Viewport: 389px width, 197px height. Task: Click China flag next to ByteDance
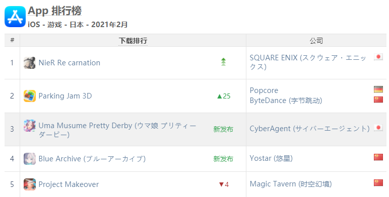[378, 100]
